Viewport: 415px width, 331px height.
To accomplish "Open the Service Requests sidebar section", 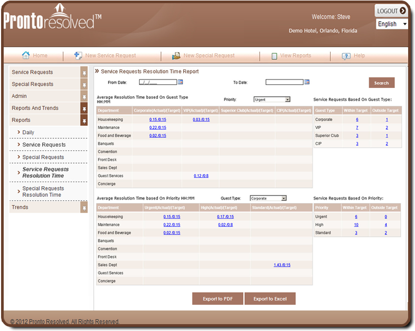I will [x=44, y=72].
